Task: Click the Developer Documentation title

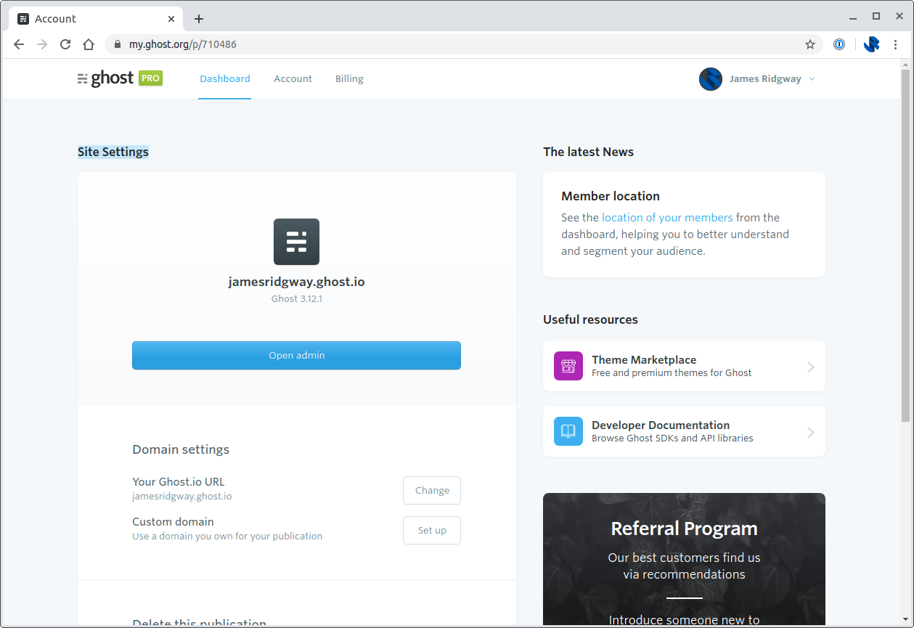Action: pyautogui.click(x=661, y=425)
